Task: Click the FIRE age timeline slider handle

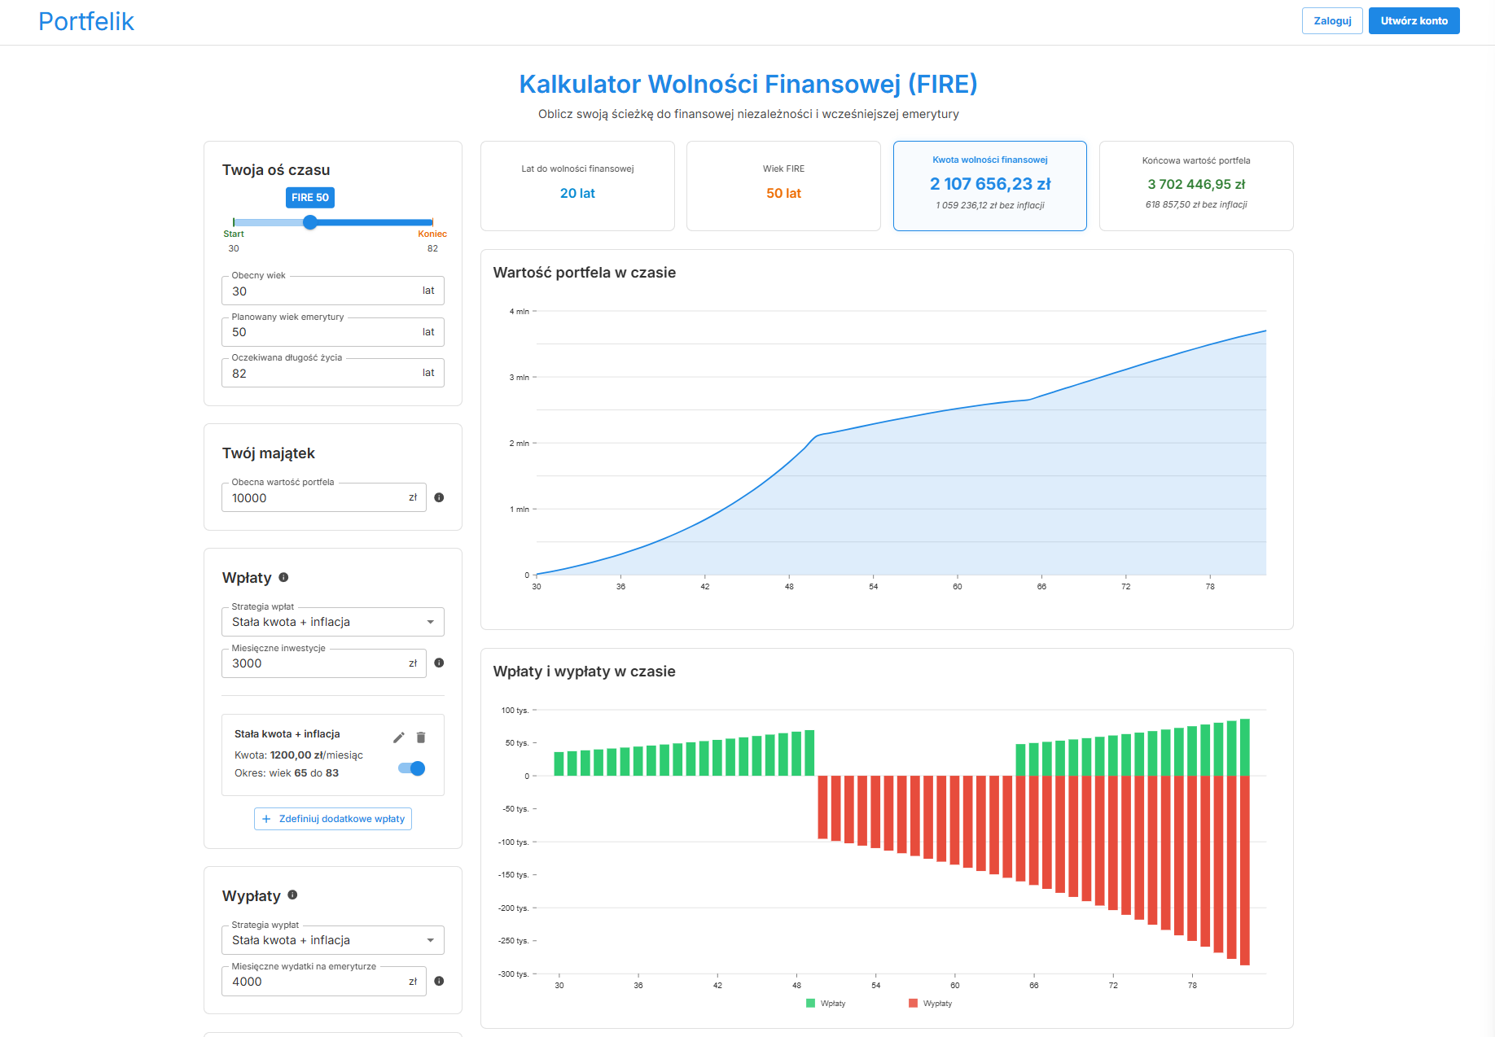Action: pos(310,222)
